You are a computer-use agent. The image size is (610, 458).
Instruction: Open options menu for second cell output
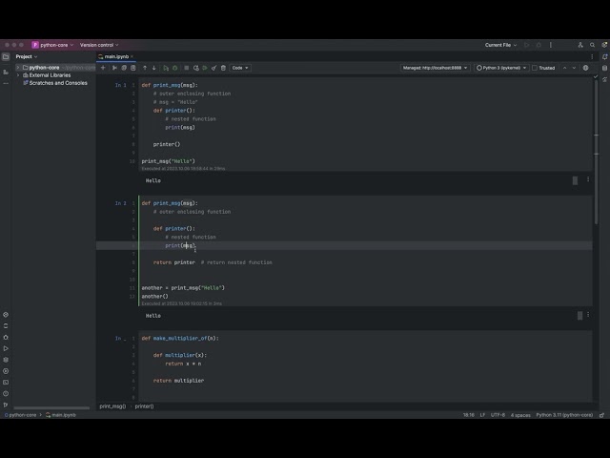coord(588,315)
